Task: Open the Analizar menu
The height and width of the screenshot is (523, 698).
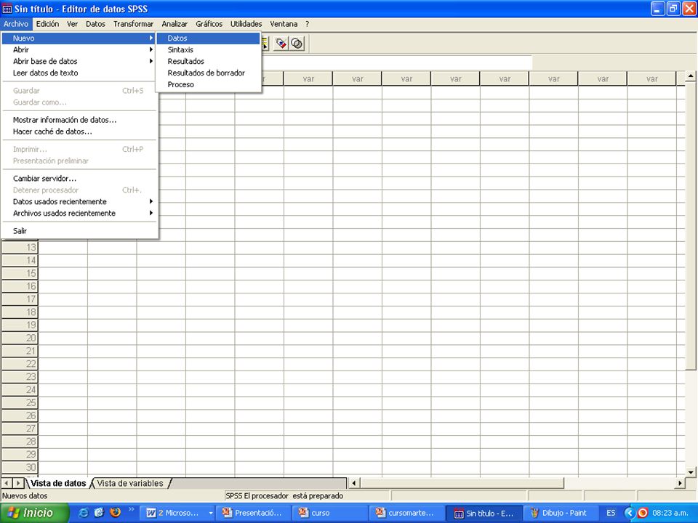Action: 174,24
